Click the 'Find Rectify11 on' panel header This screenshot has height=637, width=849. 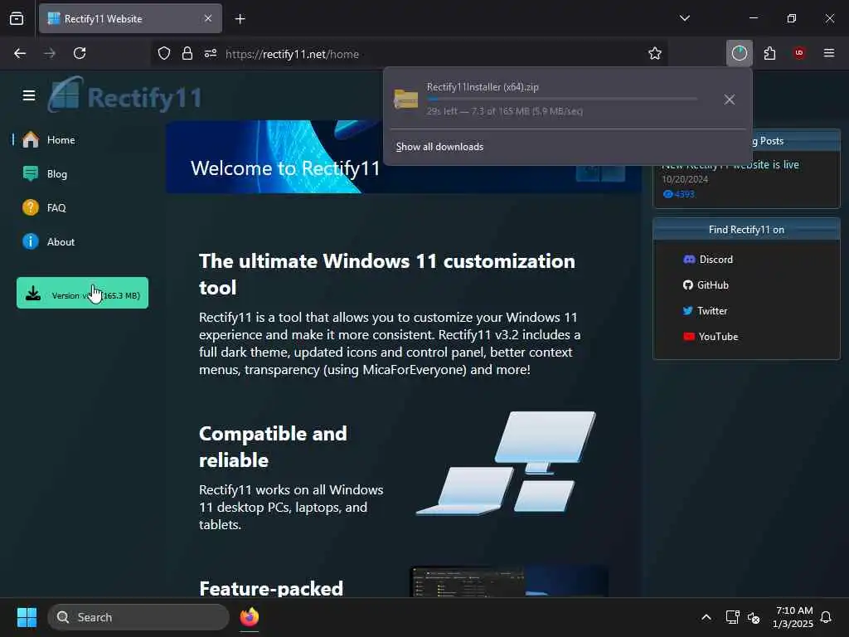tap(746, 230)
